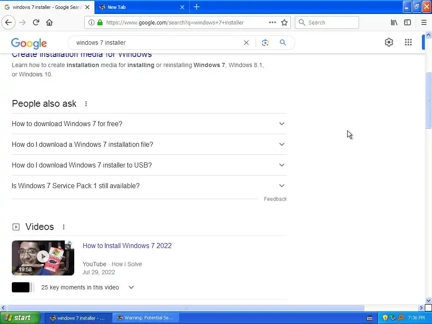Expand "How to download Windows 7 for free?"
The height and width of the screenshot is (324, 432).
(149, 124)
